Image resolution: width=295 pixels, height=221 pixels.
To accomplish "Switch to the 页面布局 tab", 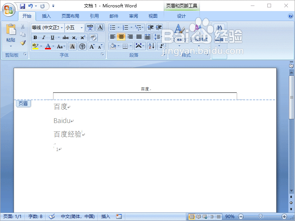I will coord(70,16).
